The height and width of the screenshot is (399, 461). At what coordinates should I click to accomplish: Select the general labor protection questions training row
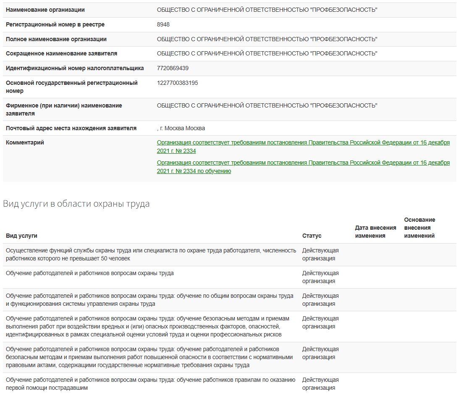pyautogui.click(x=149, y=299)
